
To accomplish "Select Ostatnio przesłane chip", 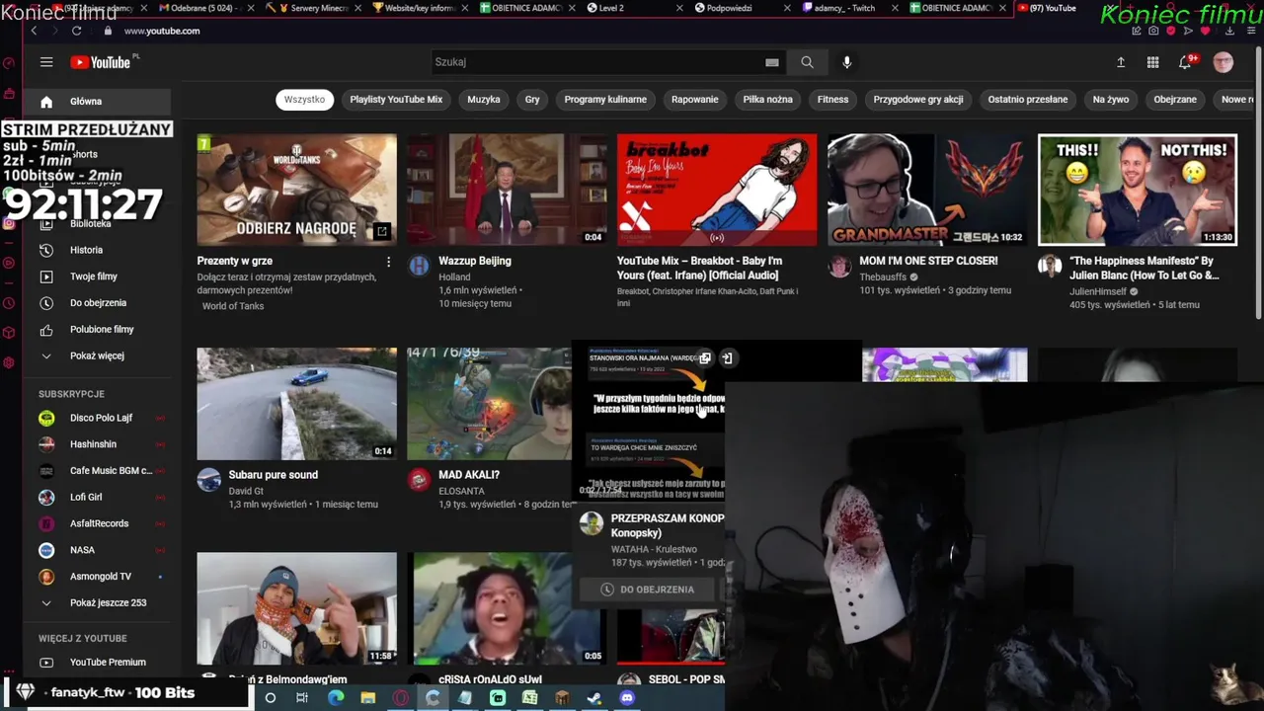I will 1028,100.
